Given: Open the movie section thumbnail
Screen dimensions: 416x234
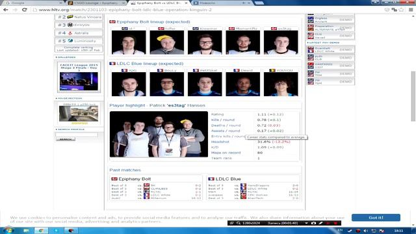Looking at the screenshot, I should coord(79,114).
